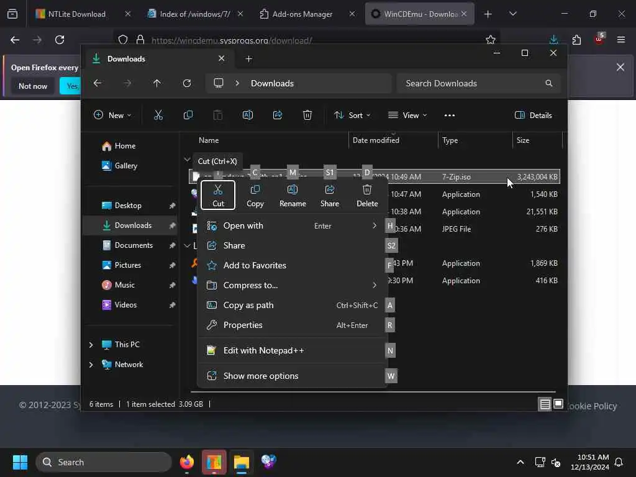
Task: Go back in File Explorer
Action: (x=98, y=83)
